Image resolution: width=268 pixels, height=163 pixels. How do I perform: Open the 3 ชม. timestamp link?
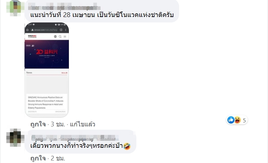58,124
